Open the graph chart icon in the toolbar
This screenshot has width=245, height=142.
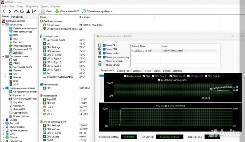click(34, 11)
